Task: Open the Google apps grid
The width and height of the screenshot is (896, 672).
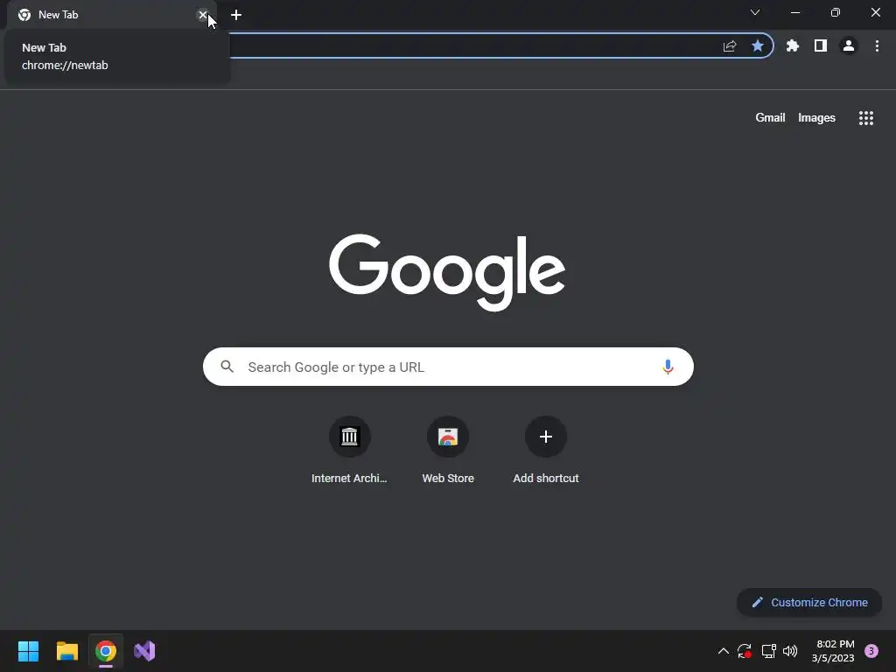Action: point(866,118)
